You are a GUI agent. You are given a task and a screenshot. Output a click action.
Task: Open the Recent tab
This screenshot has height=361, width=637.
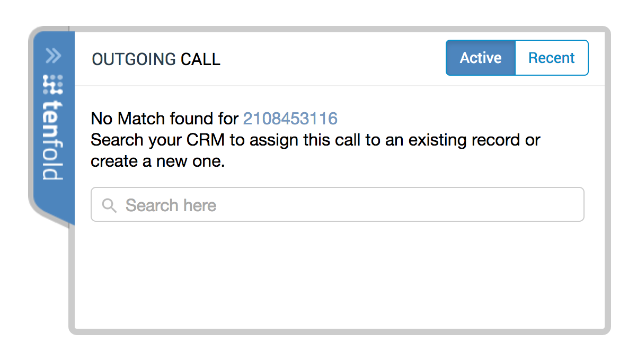click(552, 58)
